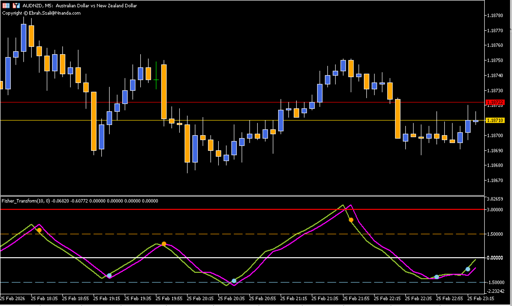The image size is (512, 306).
Task: Click the 25 Feb 23:15 time label
Action: [x=481, y=299]
